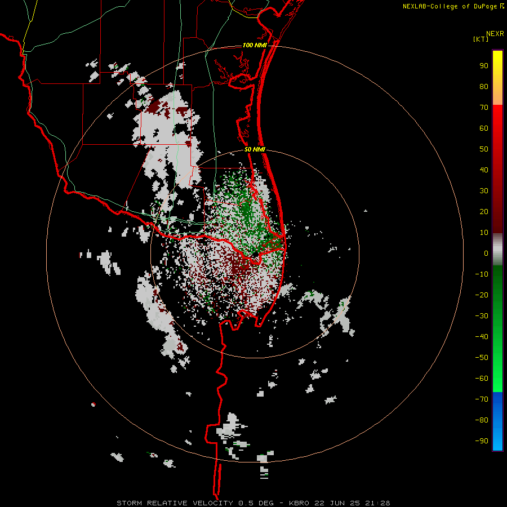Click the -60 value on the velocity scale
This screenshot has width=507, height=507.
point(482,379)
